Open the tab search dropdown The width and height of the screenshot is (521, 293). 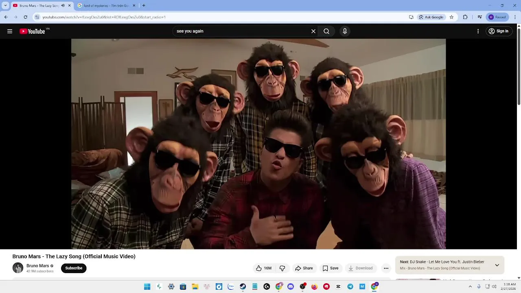pos(5,6)
